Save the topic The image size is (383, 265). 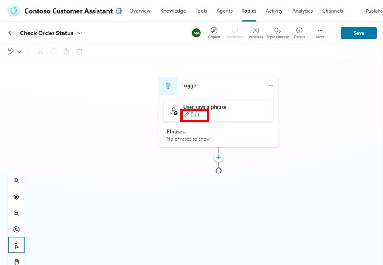(x=358, y=33)
